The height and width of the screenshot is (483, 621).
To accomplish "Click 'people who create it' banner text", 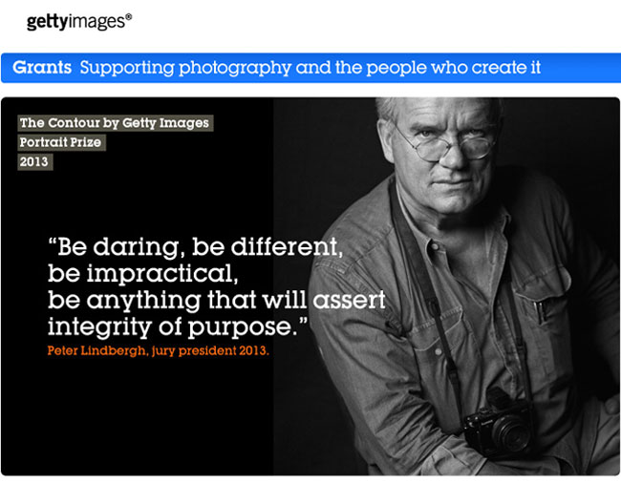I will tap(454, 68).
